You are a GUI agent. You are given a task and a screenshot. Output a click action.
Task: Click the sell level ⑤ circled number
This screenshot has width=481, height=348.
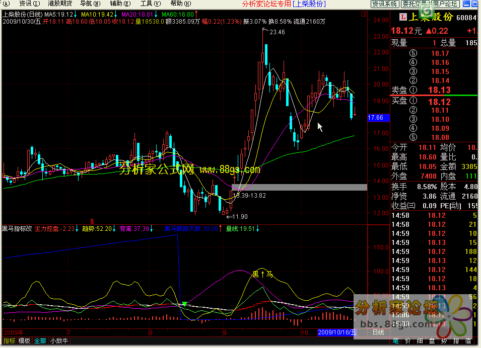pyautogui.click(x=413, y=53)
